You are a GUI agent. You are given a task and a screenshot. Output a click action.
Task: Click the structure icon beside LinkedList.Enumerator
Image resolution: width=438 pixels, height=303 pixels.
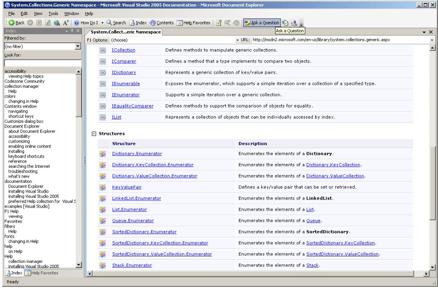pyautogui.click(x=103, y=199)
